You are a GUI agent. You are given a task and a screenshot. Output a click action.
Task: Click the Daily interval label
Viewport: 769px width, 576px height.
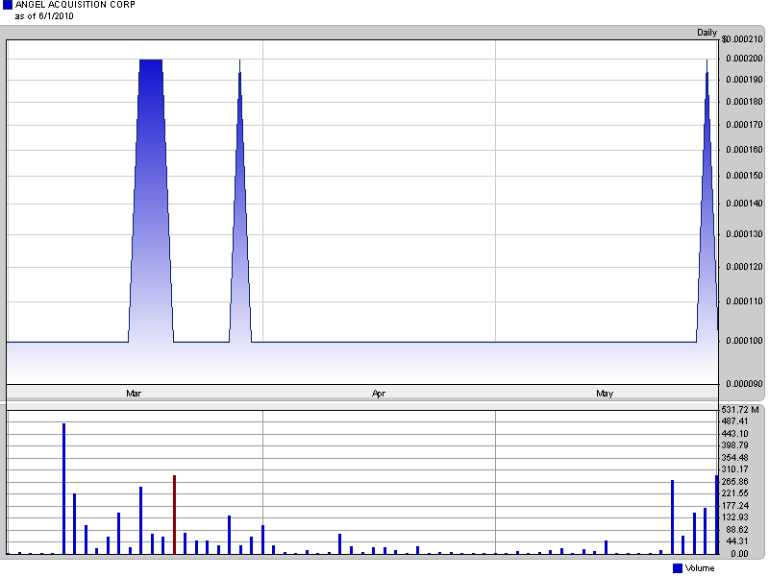[x=707, y=33]
